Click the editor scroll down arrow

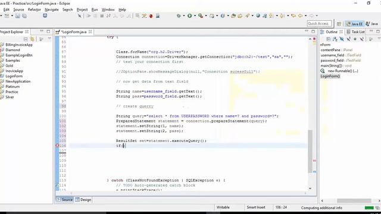[x=310, y=188]
